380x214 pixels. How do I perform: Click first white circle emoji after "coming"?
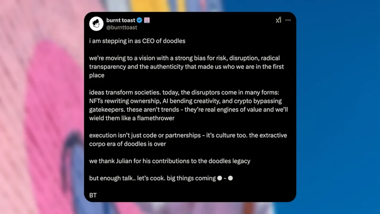pos(220,178)
